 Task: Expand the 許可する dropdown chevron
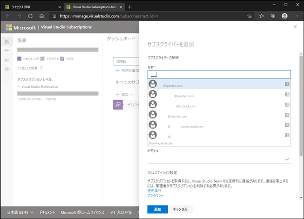point(287,159)
